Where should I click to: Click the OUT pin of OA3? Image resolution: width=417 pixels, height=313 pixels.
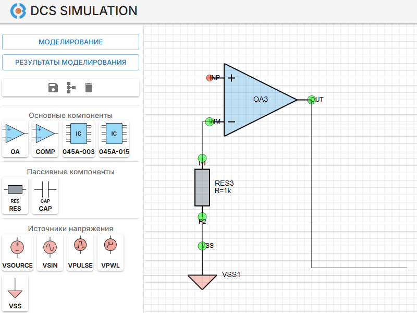[x=311, y=99]
